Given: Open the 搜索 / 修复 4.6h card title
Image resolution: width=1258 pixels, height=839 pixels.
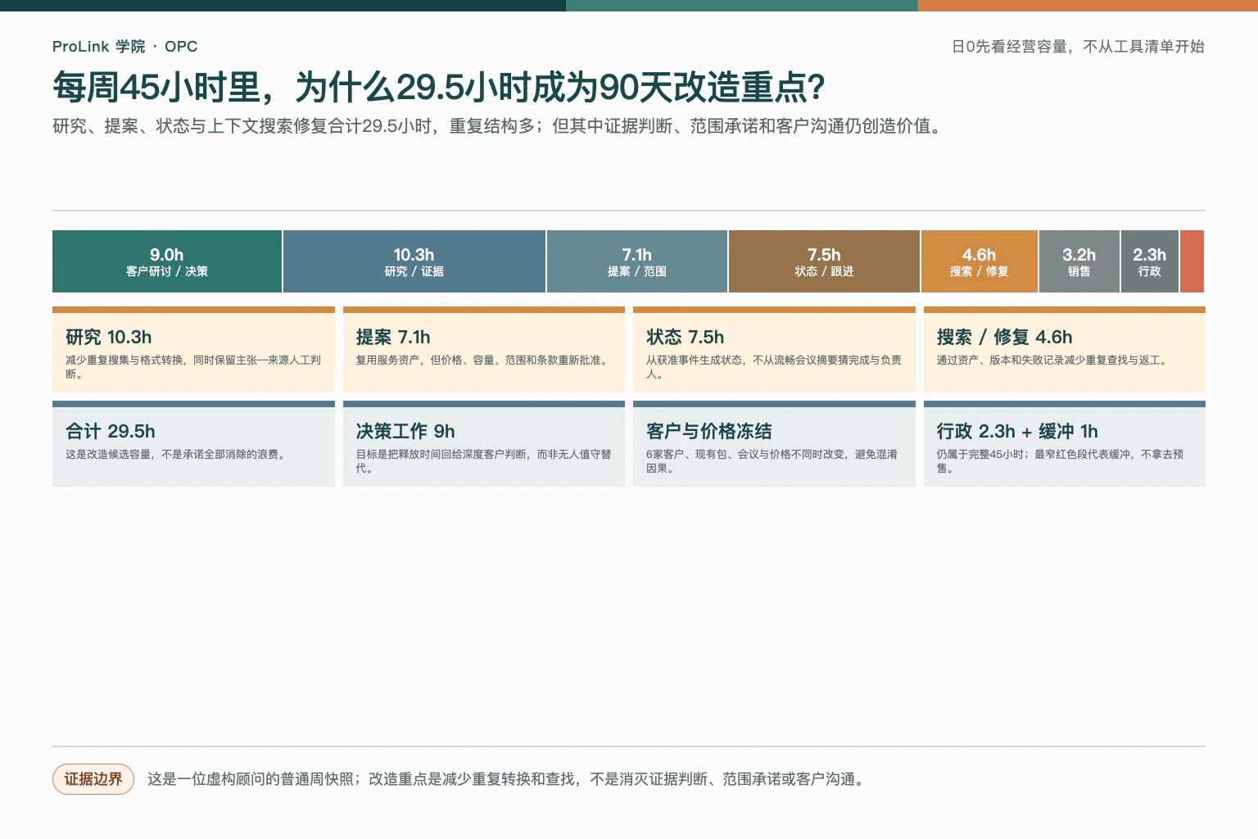Looking at the screenshot, I should [1004, 338].
